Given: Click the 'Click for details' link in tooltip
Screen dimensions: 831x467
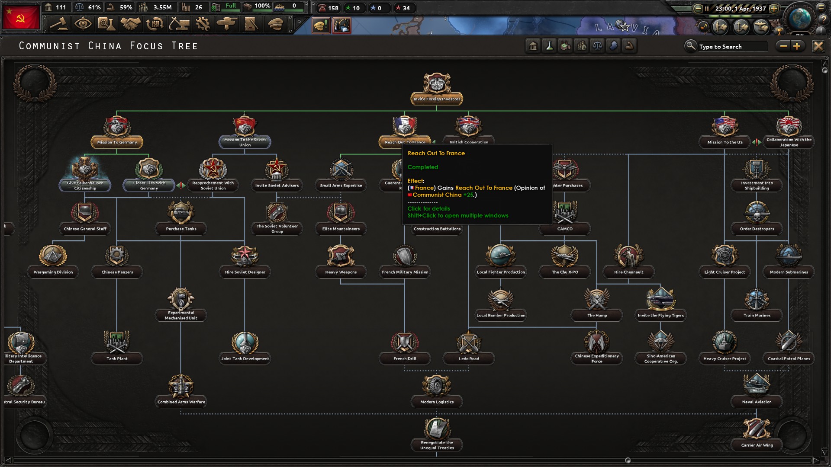Looking at the screenshot, I should 429,208.
